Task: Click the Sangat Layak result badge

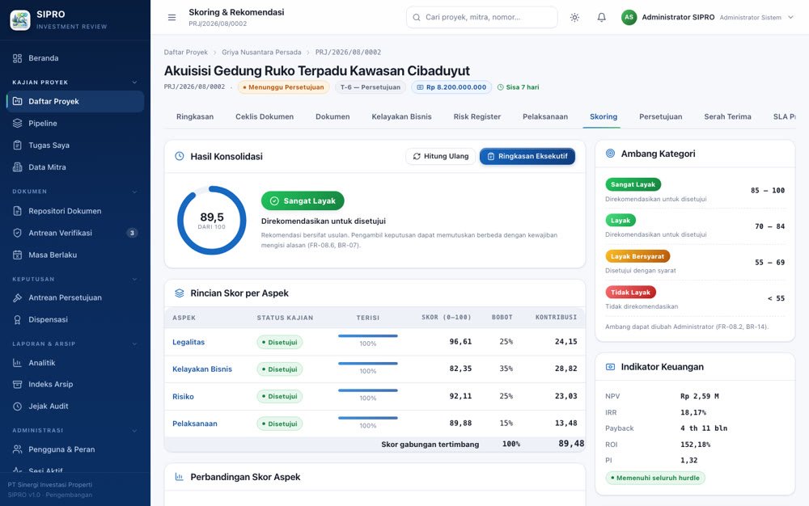Action: click(x=303, y=201)
